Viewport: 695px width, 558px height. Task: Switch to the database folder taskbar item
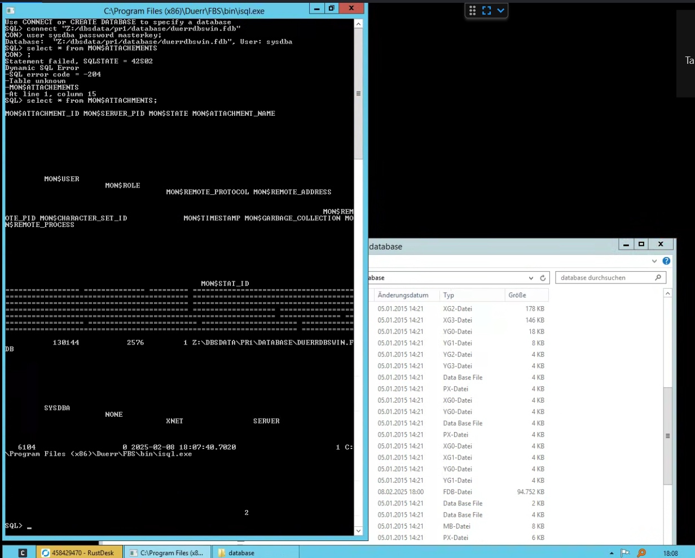[256, 553]
